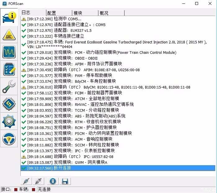Select the row 适配器连接已建立 COM5
This screenshot has width=217, height=193.
click(x=118, y=25)
